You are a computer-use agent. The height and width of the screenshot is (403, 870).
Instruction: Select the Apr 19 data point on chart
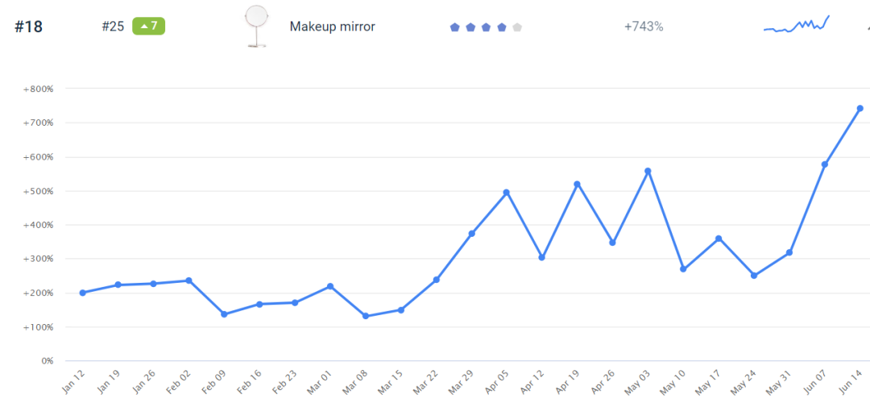578,184
